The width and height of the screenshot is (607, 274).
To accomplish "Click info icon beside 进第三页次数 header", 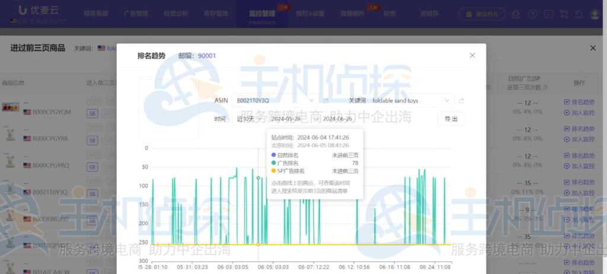I will pos(545,88).
